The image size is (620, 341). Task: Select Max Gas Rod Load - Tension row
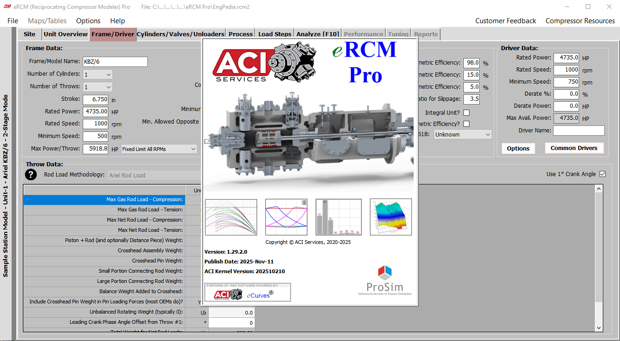[x=104, y=210]
